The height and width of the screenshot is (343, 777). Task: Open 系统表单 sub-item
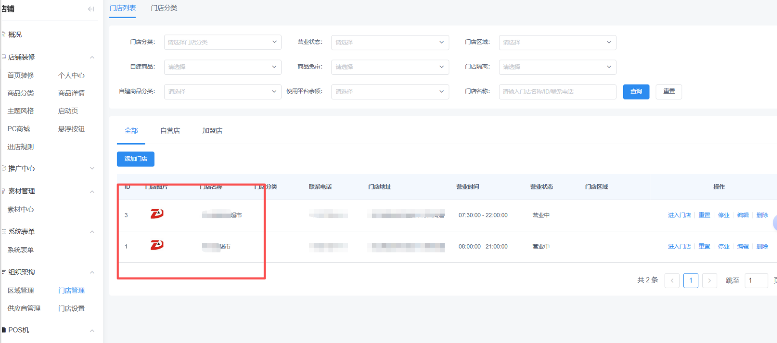(x=21, y=250)
